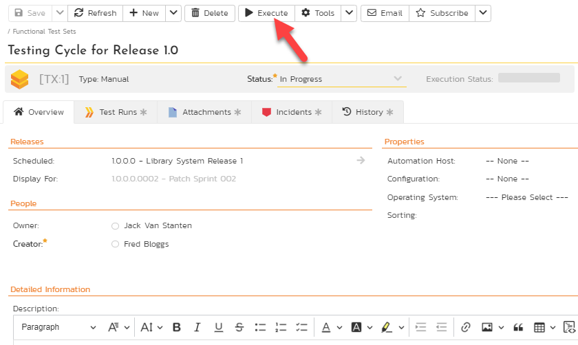Select the Jack Van Stanten owner avatar
Viewport: 578px width, 345px height.
tap(115, 225)
